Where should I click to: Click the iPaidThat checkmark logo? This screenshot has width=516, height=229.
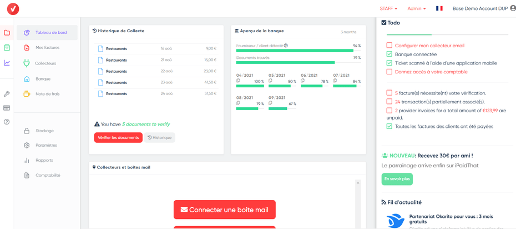click(x=13, y=9)
